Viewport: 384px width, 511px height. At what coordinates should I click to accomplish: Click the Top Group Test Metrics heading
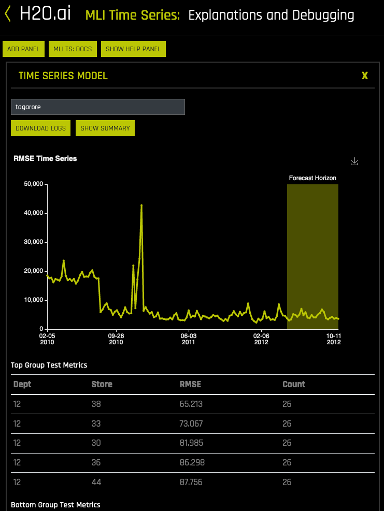pos(49,365)
